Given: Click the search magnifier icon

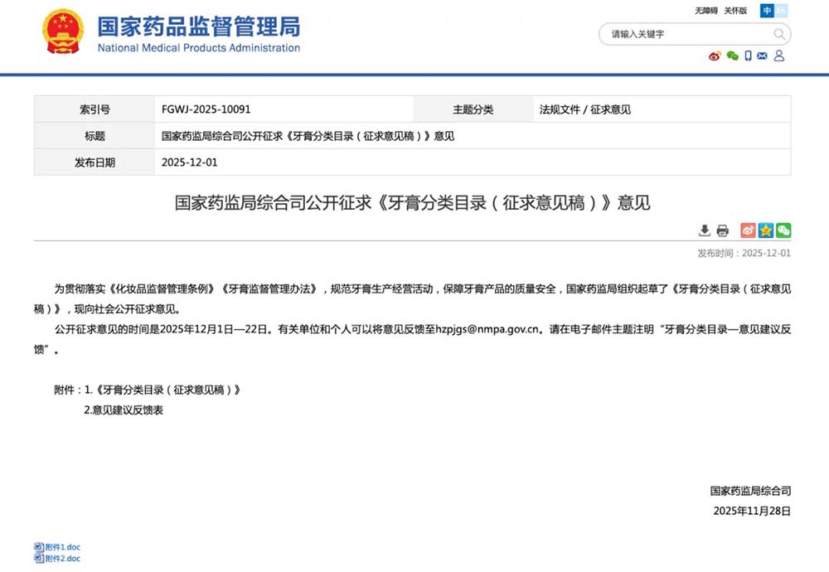Looking at the screenshot, I should pyautogui.click(x=779, y=34).
